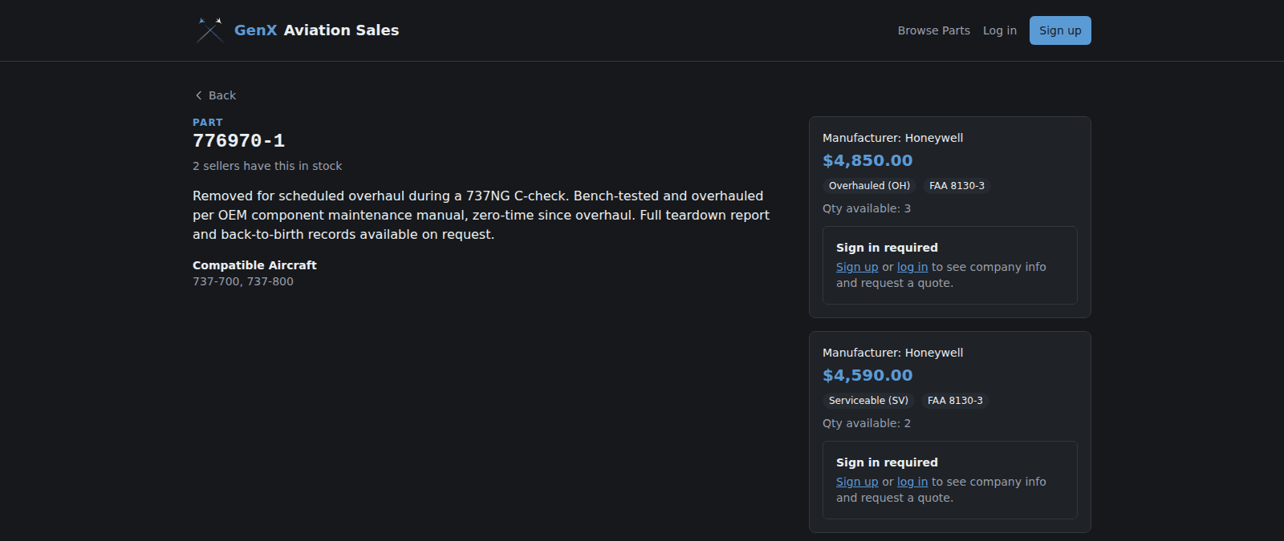The image size is (1284, 541).
Task: Click the back chevron arrow icon
Action: pyautogui.click(x=198, y=95)
